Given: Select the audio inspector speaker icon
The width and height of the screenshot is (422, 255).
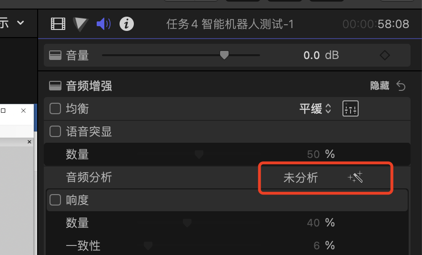Looking at the screenshot, I should tap(104, 24).
